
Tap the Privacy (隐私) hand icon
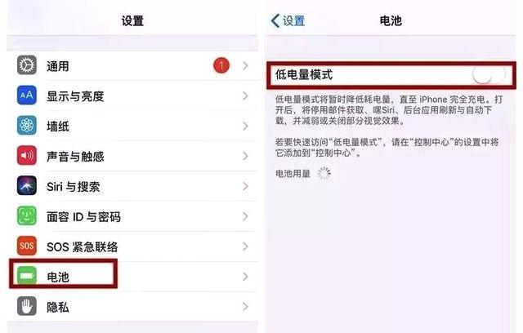pos(27,306)
